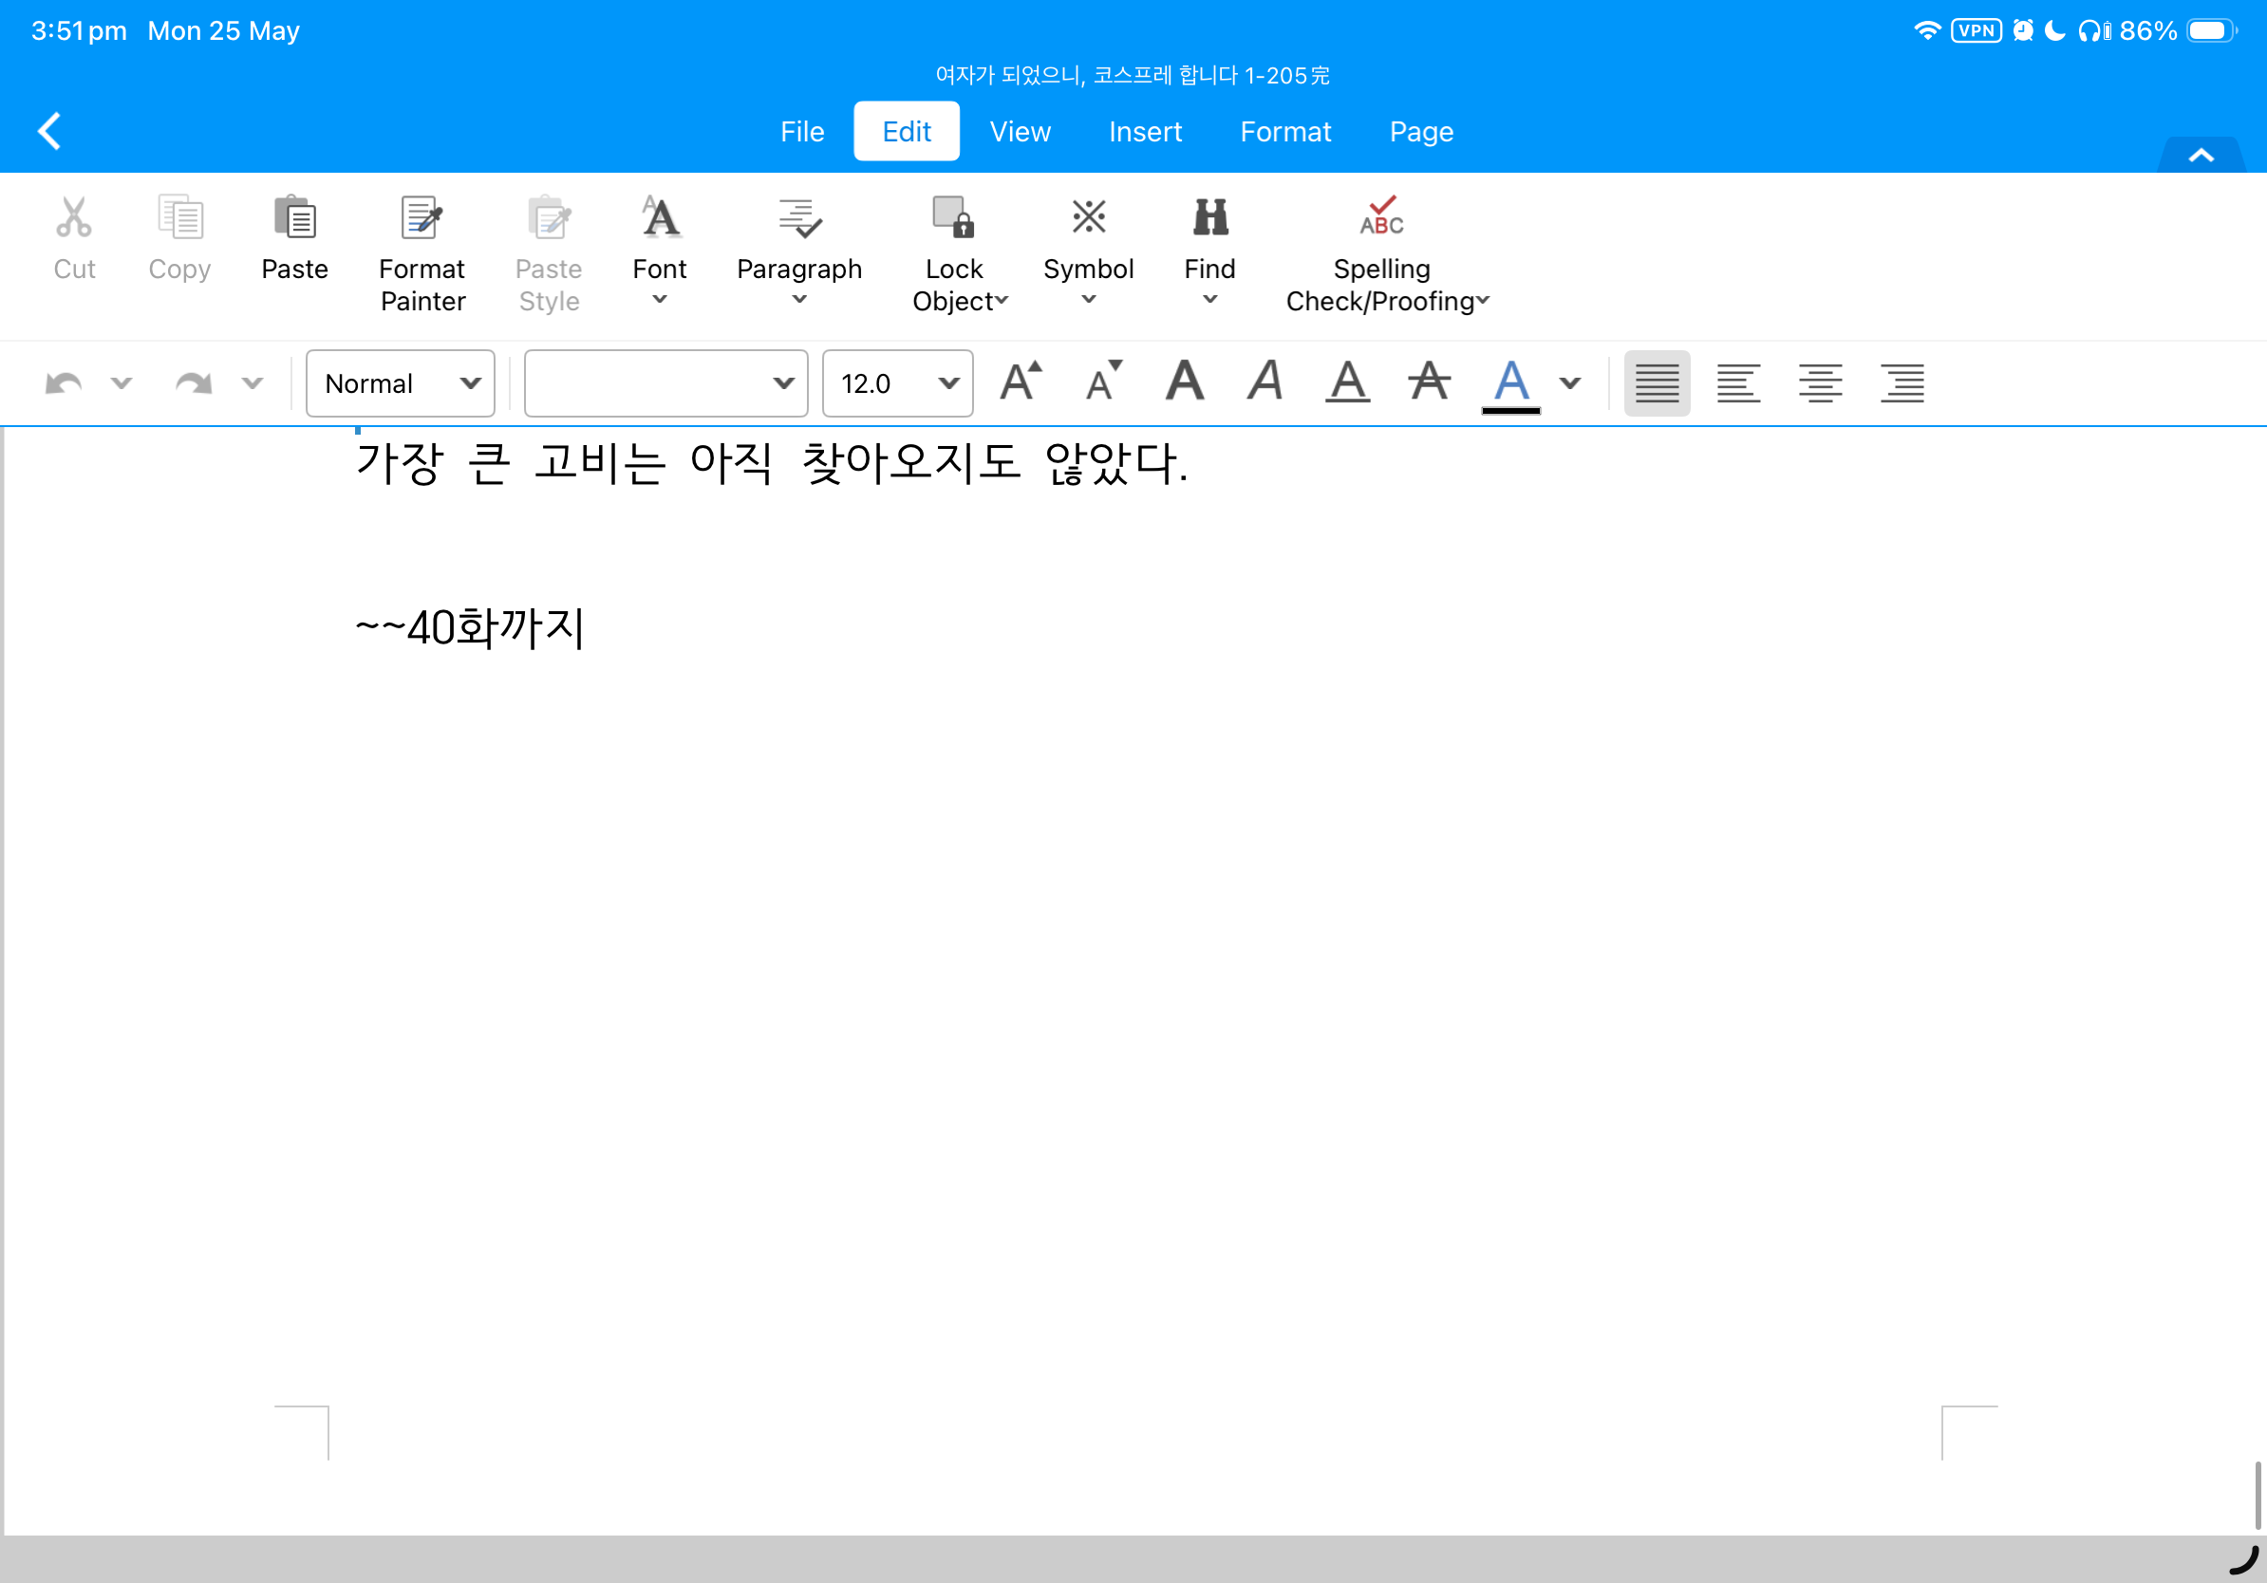Open the Symbol picker

click(x=1088, y=217)
